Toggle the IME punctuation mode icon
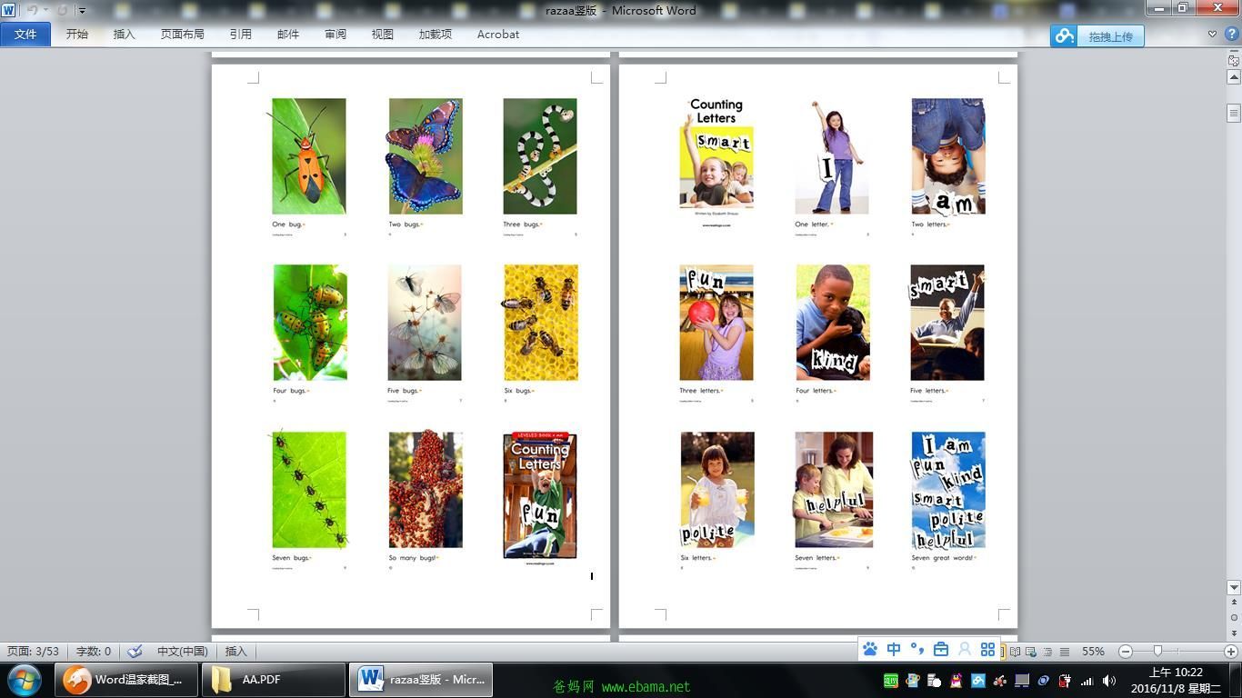Viewport: 1242px width, 698px height. coord(917,649)
